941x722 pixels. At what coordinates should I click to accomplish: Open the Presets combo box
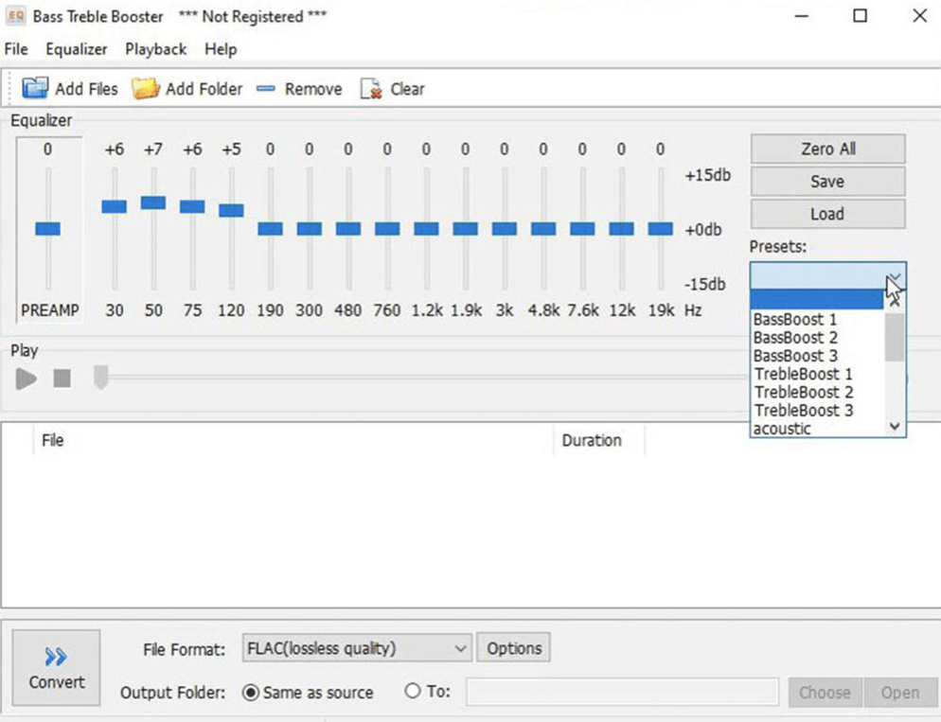click(827, 276)
